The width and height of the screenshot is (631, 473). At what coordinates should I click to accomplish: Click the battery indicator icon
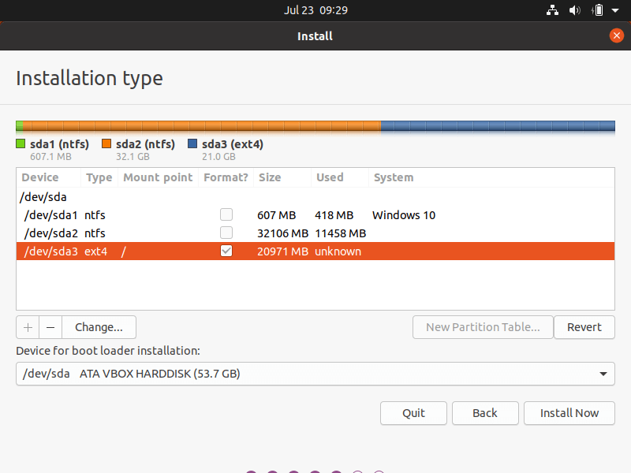(x=599, y=10)
